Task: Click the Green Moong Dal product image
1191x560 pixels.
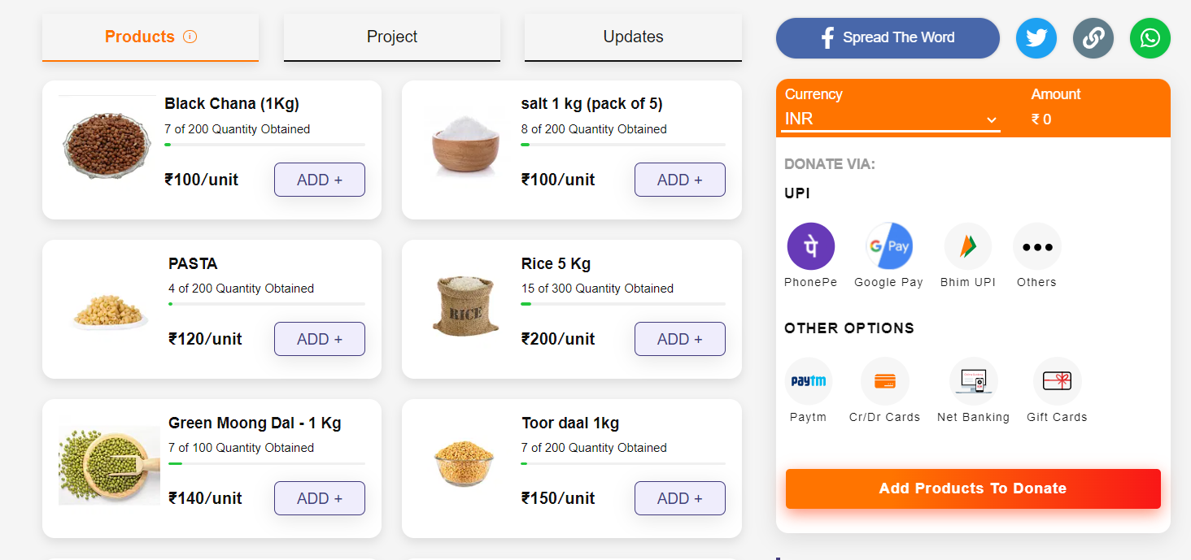Action: 109,466
